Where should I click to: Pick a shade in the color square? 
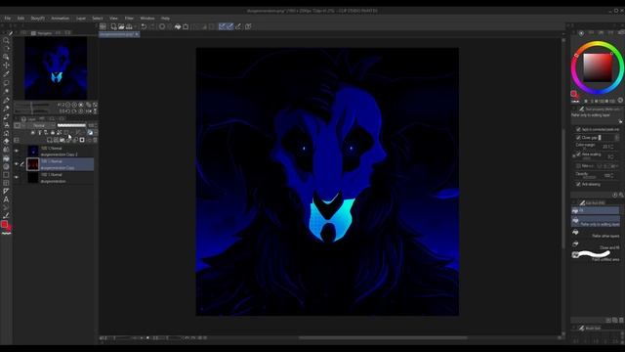(x=598, y=67)
